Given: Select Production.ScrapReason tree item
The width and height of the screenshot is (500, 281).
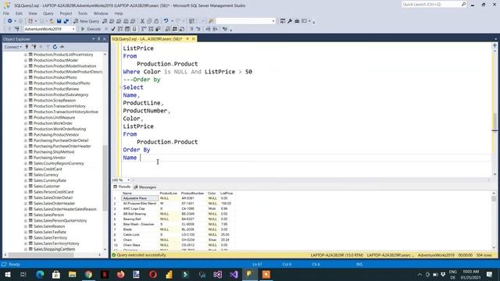Looking at the screenshot, I should pyautogui.click(x=55, y=101).
